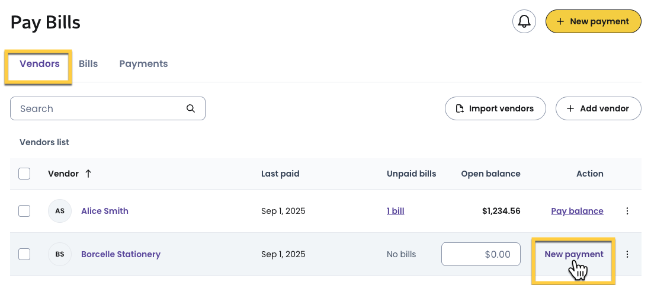Click the BS avatar icon
651x285 pixels.
click(x=60, y=254)
